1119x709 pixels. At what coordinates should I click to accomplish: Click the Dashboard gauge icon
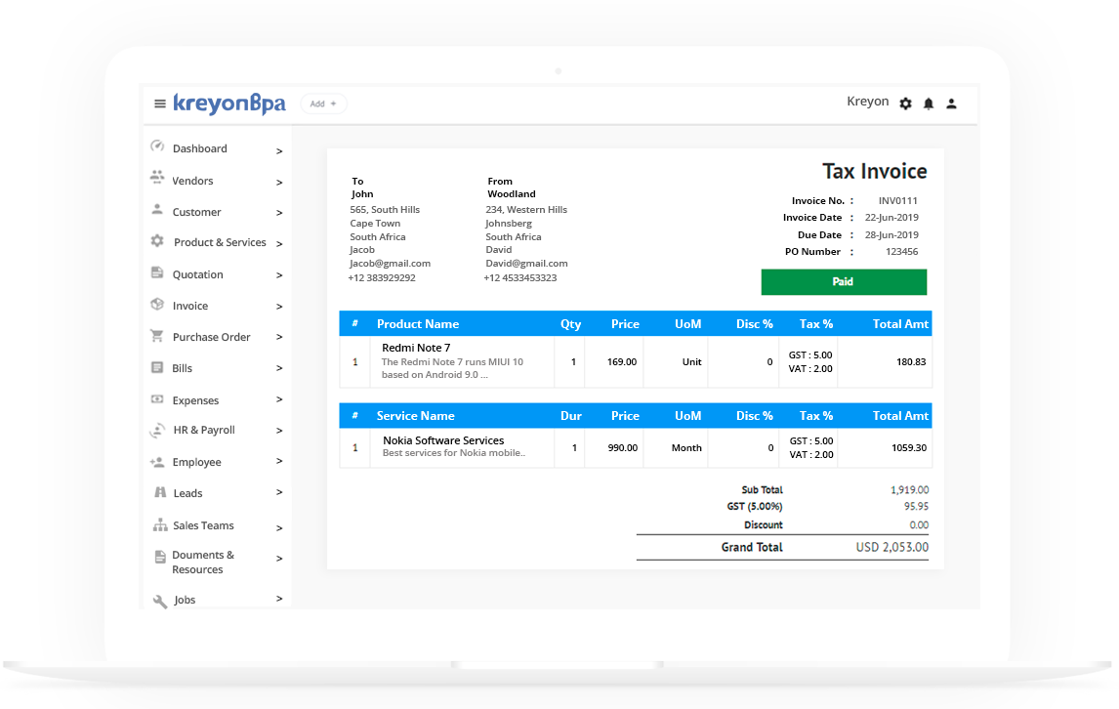[x=157, y=147]
